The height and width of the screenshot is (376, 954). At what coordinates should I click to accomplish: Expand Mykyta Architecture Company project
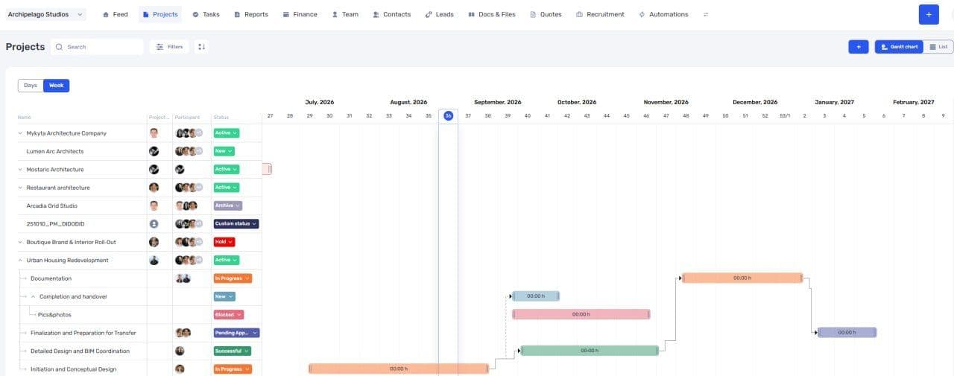tap(20, 133)
